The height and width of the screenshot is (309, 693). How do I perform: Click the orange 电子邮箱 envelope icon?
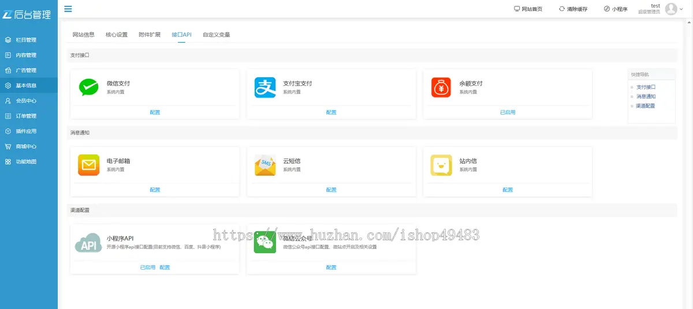tap(89, 165)
